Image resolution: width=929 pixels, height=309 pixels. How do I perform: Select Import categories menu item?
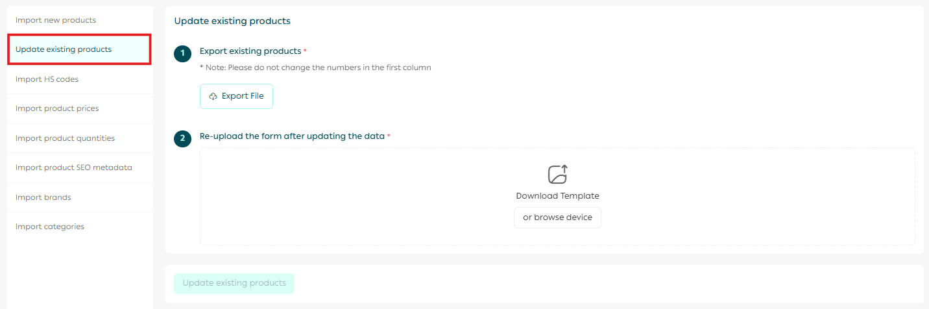[50, 227]
